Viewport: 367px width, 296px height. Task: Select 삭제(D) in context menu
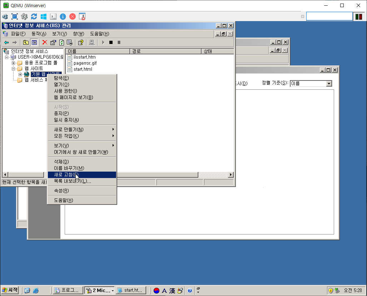[82, 162]
